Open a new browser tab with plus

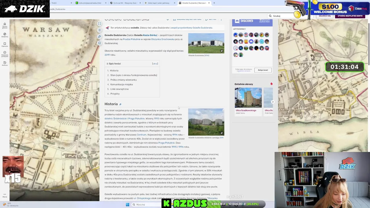(214, 3)
